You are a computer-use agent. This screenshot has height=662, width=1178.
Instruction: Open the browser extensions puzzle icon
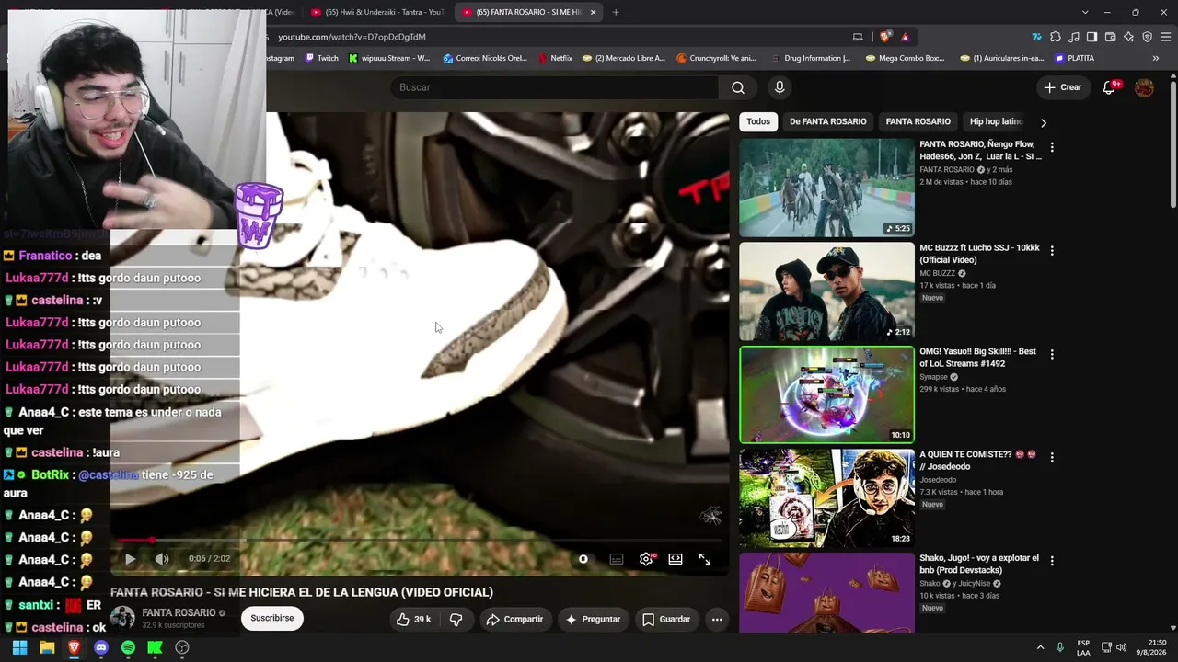1055,37
